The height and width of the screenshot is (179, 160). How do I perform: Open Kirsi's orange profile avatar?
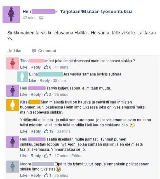pyautogui.click(x=13, y=105)
